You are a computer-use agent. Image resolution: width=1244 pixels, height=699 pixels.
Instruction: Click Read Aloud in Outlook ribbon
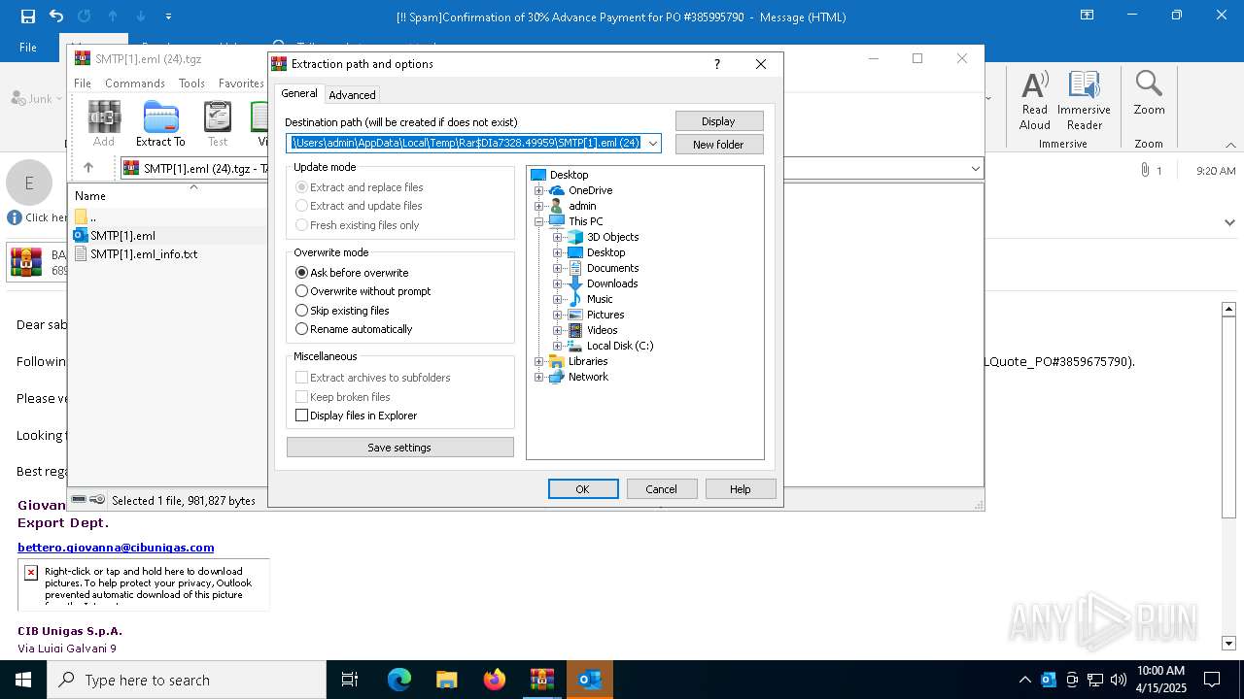[x=1035, y=100]
